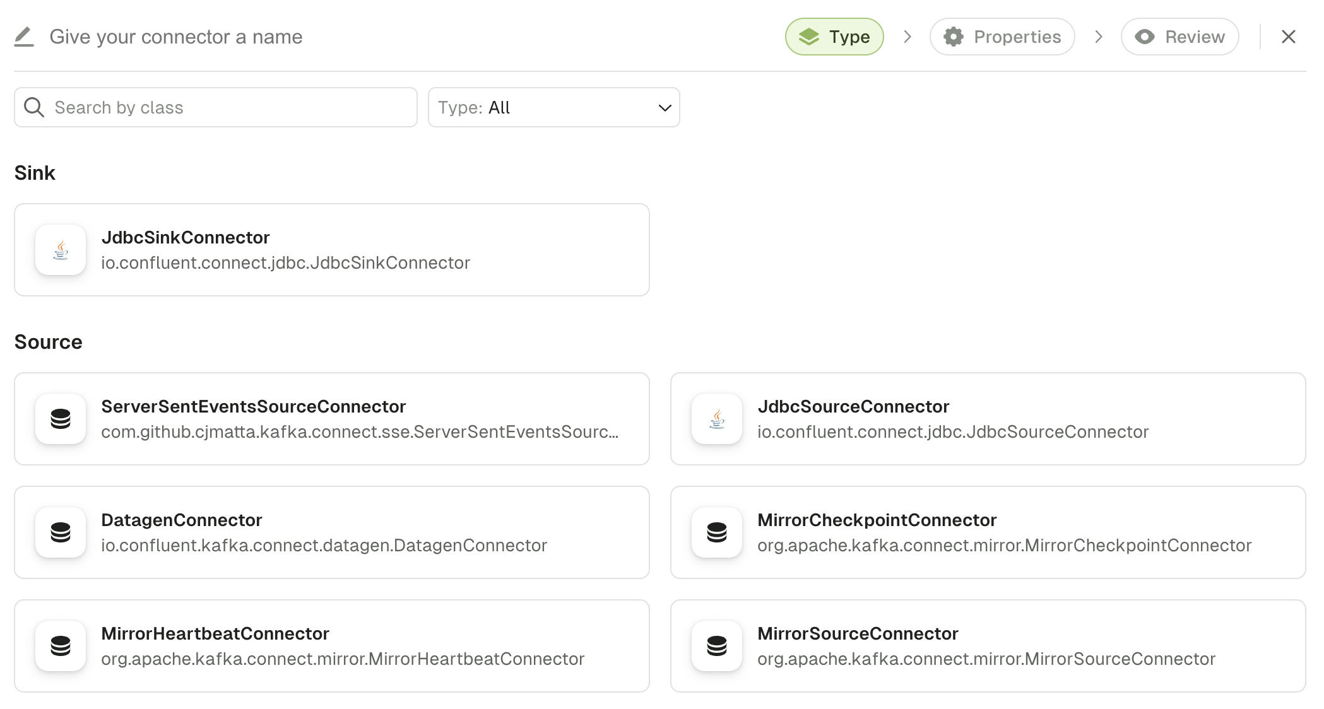Click chevron between Properties and Review
1324x709 pixels.
click(1099, 37)
